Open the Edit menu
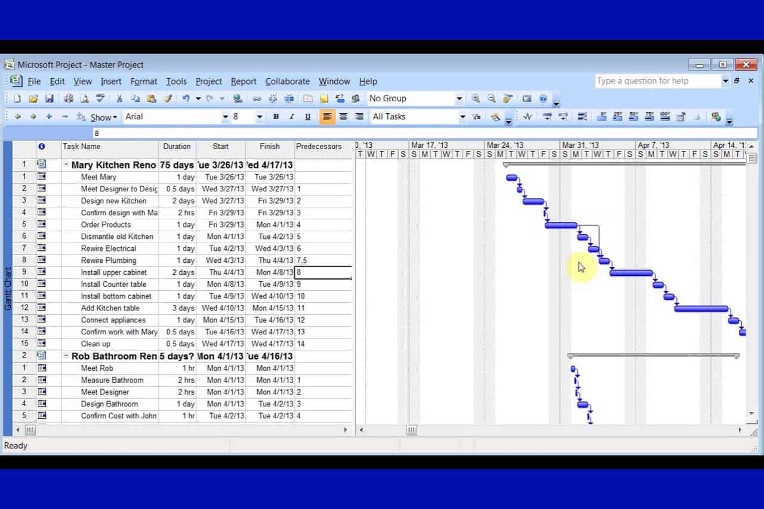The width and height of the screenshot is (764, 509). (57, 82)
